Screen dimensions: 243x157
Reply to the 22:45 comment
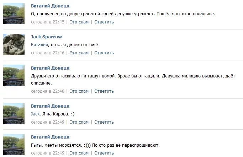pos(104,22)
